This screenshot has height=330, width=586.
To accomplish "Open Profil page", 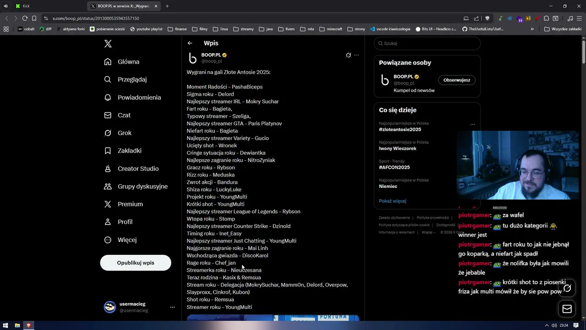I will (119, 222).
